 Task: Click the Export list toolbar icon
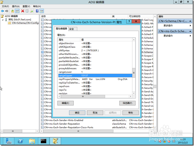31,11
